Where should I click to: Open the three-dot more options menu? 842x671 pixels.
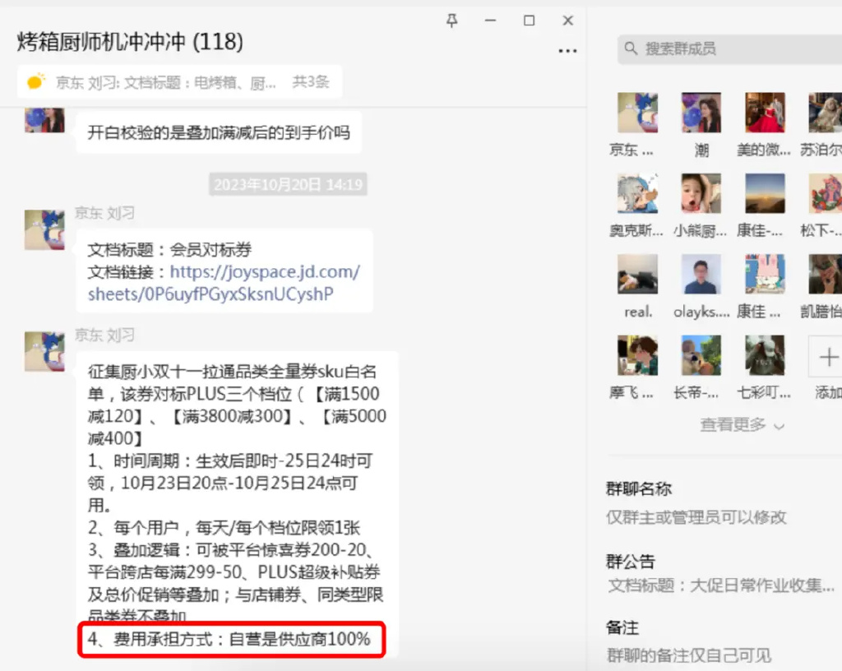click(x=567, y=51)
